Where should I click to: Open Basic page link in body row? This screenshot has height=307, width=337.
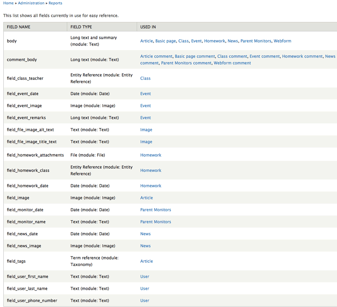pos(166,41)
